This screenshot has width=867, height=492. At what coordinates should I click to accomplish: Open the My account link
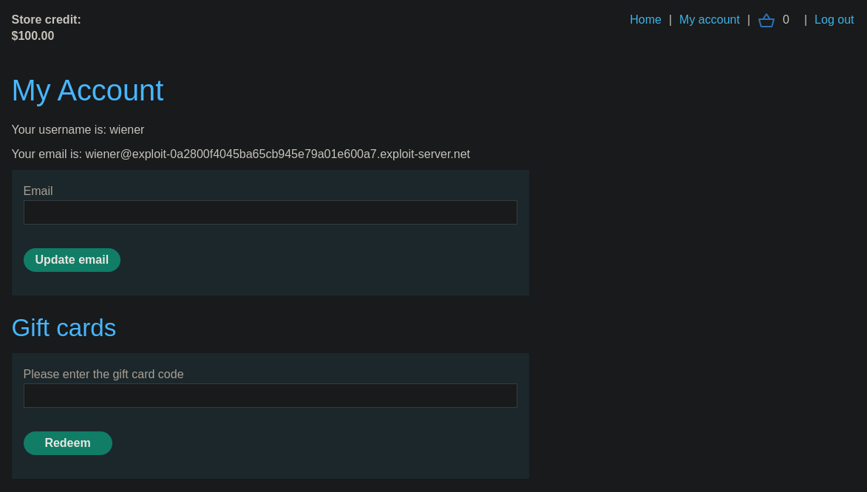(x=709, y=20)
